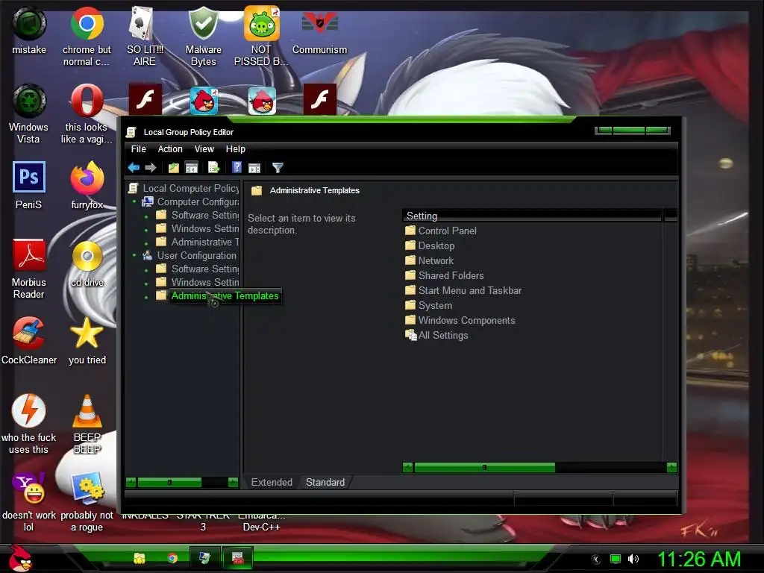Sort by the Setting column header
This screenshot has height=573, width=764.
(532, 216)
